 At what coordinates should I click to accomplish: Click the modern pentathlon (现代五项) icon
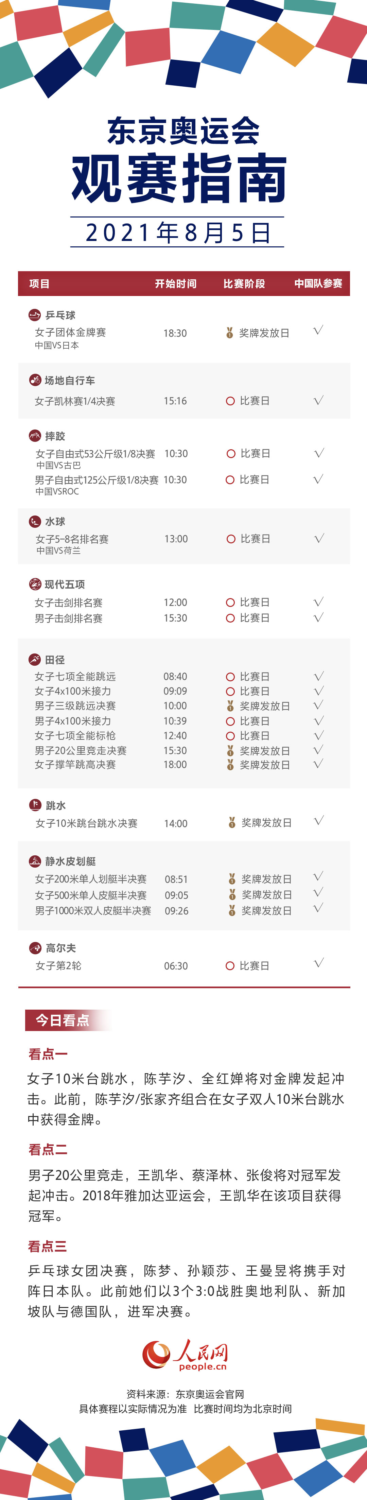[x=35, y=584]
